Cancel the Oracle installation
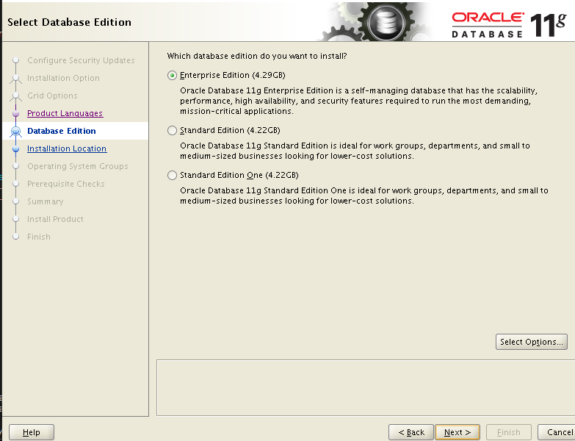This screenshot has height=441, width=575. click(x=557, y=432)
